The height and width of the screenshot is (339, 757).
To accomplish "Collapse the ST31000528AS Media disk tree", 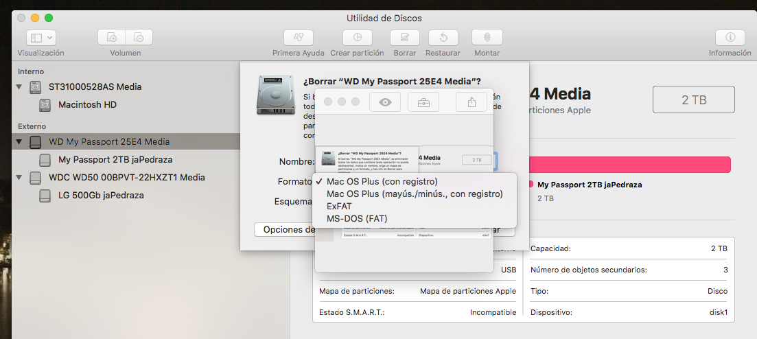I will click(x=19, y=87).
